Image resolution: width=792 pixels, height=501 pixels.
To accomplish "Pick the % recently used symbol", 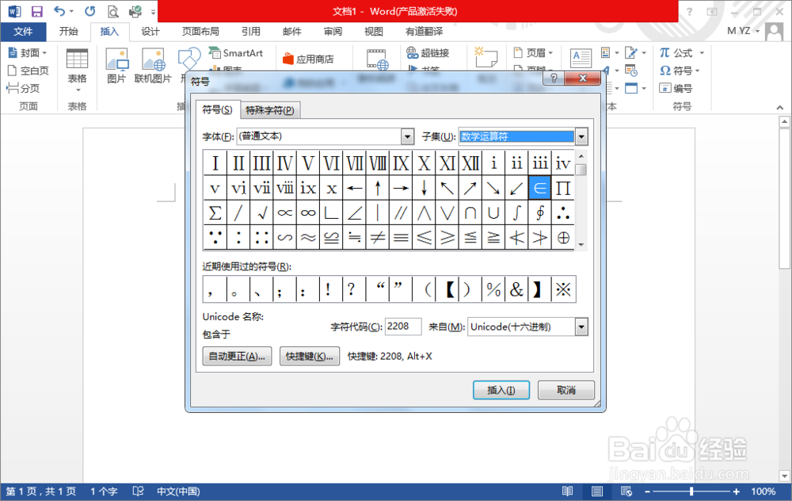I will [x=493, y=289].
